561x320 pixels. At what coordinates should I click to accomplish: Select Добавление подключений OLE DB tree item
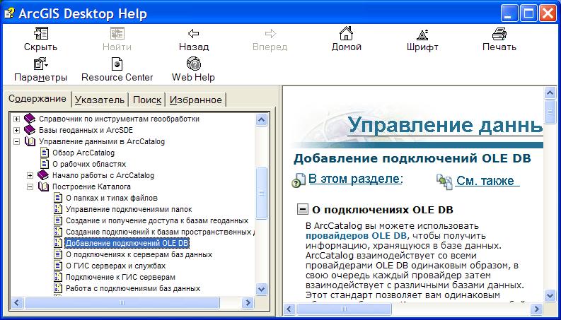[x=127, y=243]
